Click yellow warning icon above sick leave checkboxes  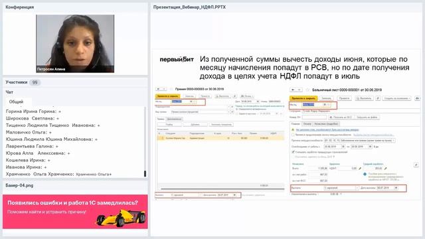(293, 129)
